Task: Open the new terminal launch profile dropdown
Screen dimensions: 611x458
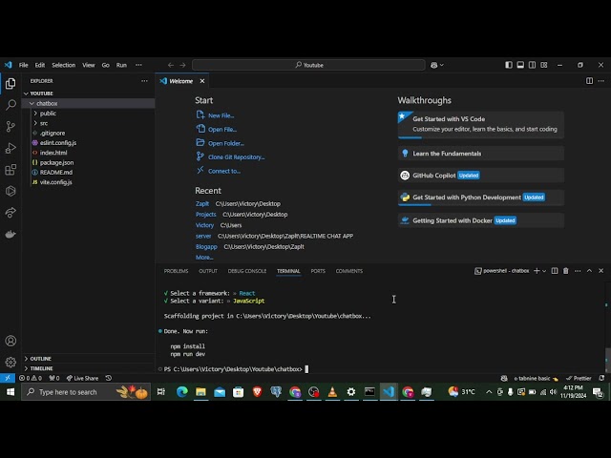Action: 544,271
